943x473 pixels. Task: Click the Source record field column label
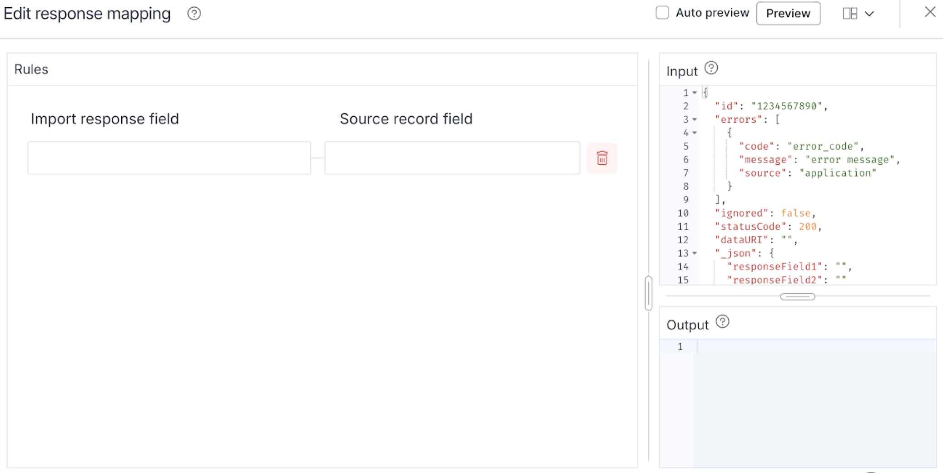click(x=406, y=119)
